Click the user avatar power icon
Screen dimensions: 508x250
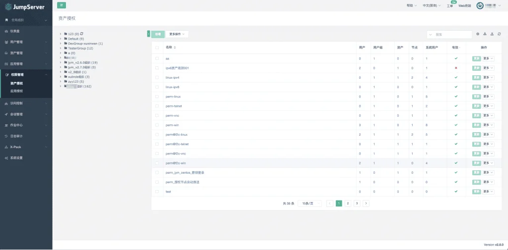tap(480, 5)
